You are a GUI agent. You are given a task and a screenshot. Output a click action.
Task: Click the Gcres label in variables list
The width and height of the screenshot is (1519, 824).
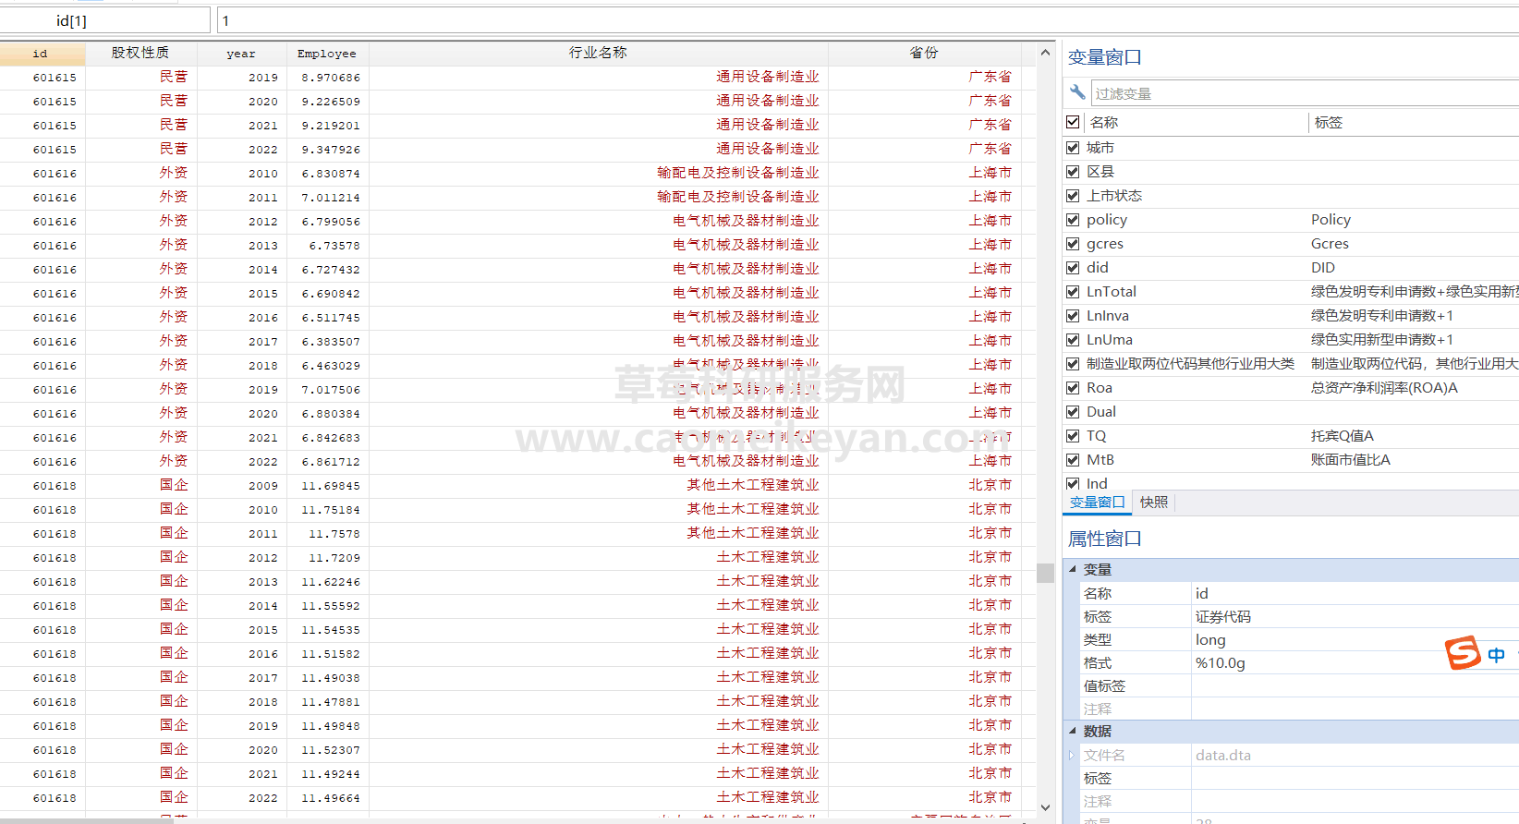pos(1330,244)
